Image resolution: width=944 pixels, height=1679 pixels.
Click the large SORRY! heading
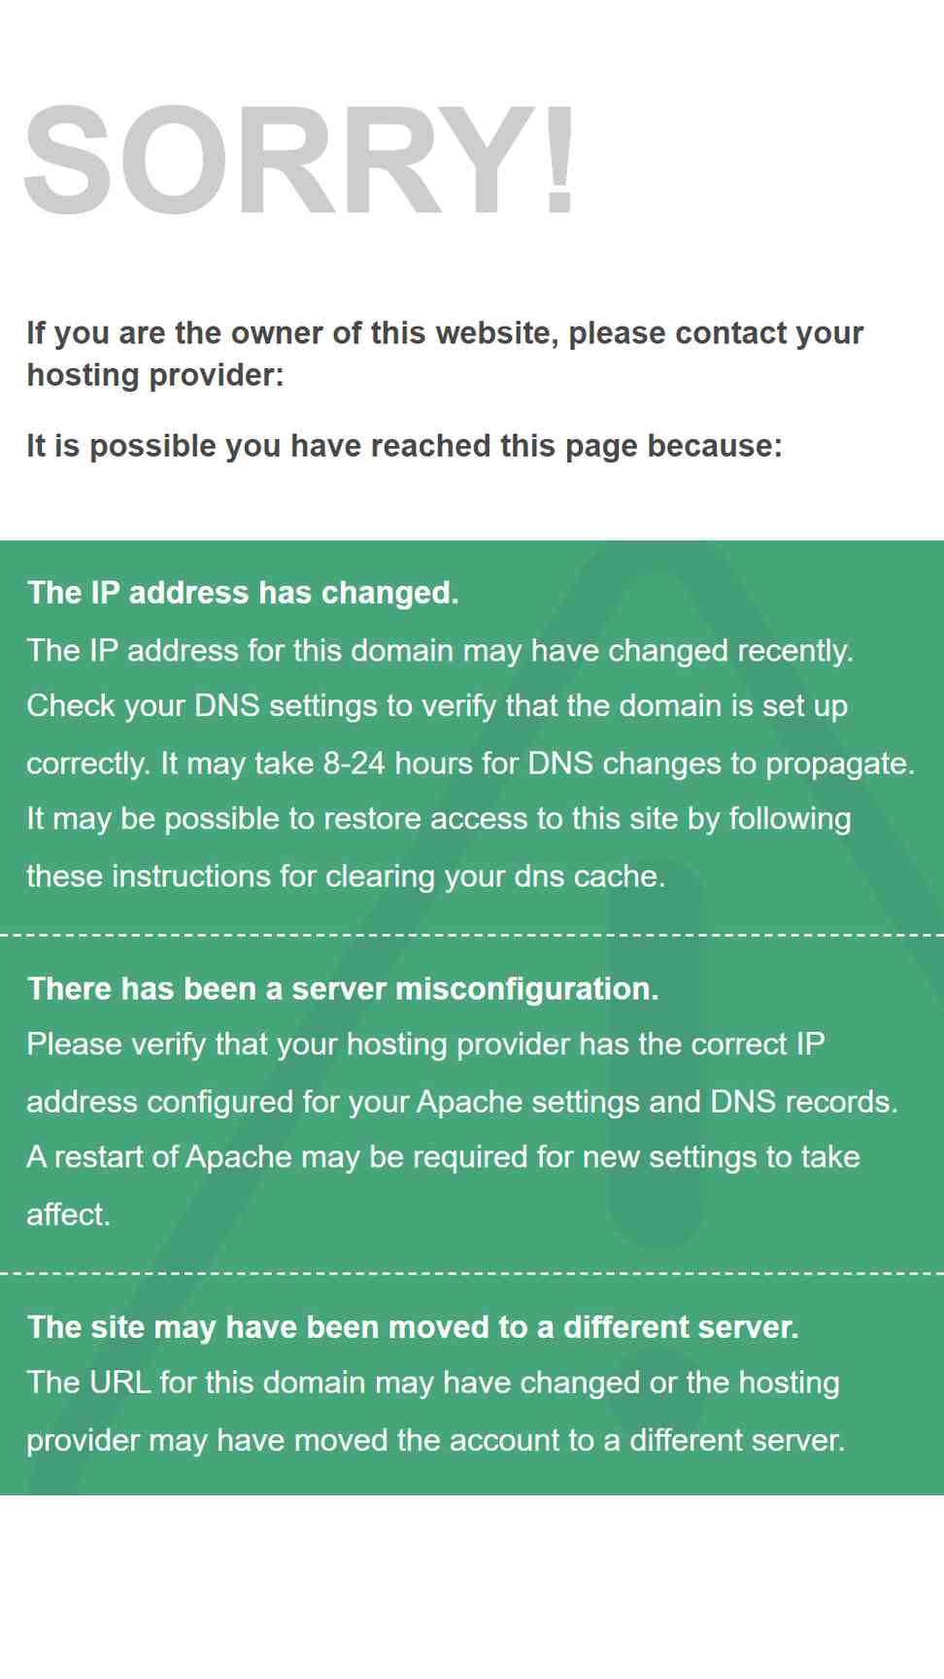tap(300, 160)
